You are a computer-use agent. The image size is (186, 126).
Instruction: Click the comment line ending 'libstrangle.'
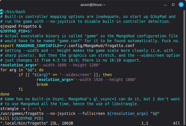point(70,104)
